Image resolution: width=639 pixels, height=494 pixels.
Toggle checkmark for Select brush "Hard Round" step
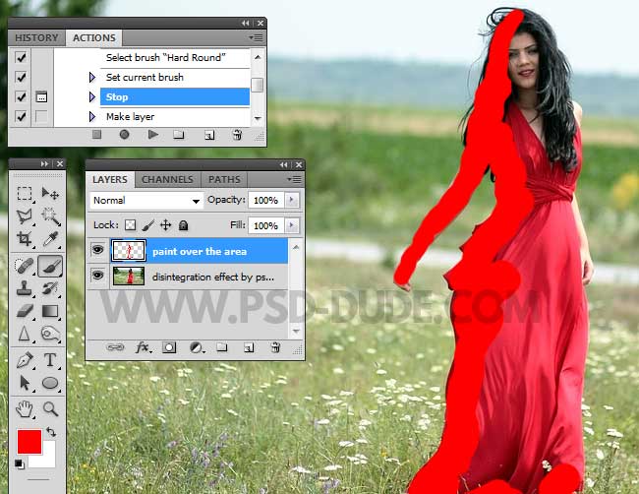pyautogui.click(x=21, y=57)
